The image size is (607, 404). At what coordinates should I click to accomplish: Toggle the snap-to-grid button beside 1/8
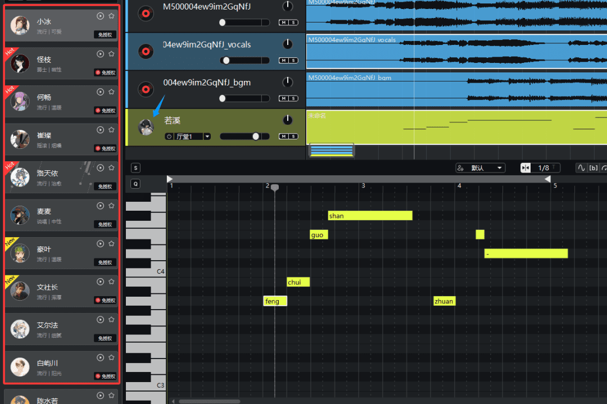point(526,167)
